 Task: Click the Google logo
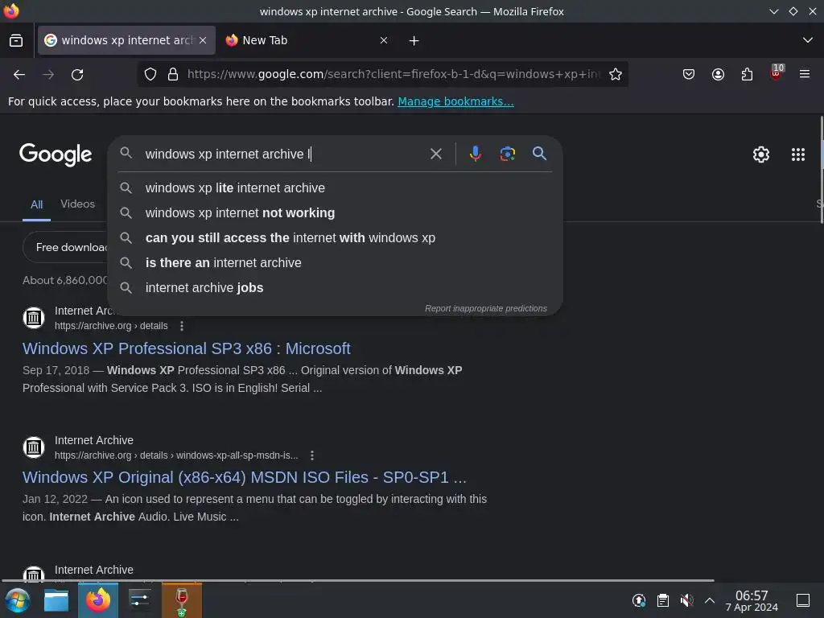pos(56,154)
